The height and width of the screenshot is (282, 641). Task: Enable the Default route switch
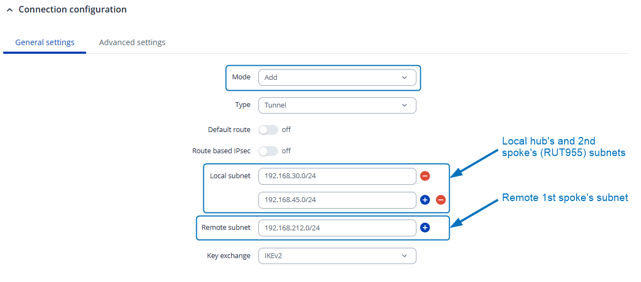[268, 130]
